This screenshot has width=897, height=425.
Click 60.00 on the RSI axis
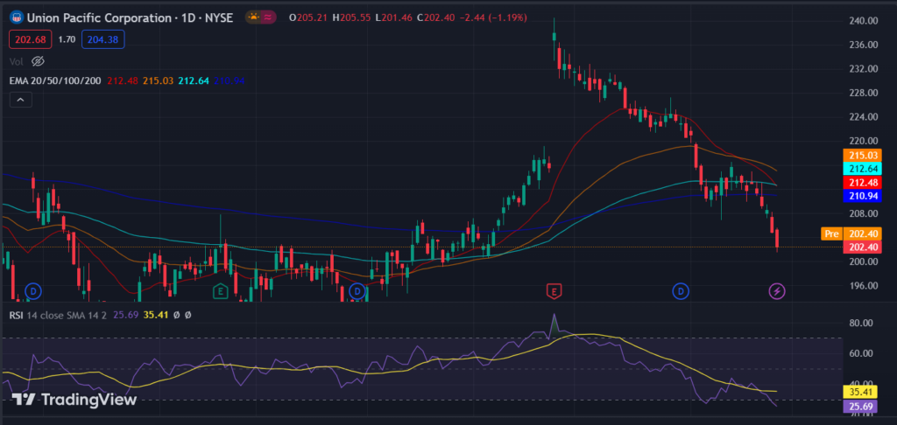861,353
